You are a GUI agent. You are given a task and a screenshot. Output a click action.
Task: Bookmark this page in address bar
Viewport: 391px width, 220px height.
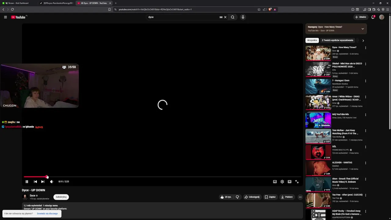[x=109, y=9]
